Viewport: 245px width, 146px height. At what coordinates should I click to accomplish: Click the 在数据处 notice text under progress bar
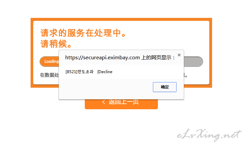tap(50, 75)
